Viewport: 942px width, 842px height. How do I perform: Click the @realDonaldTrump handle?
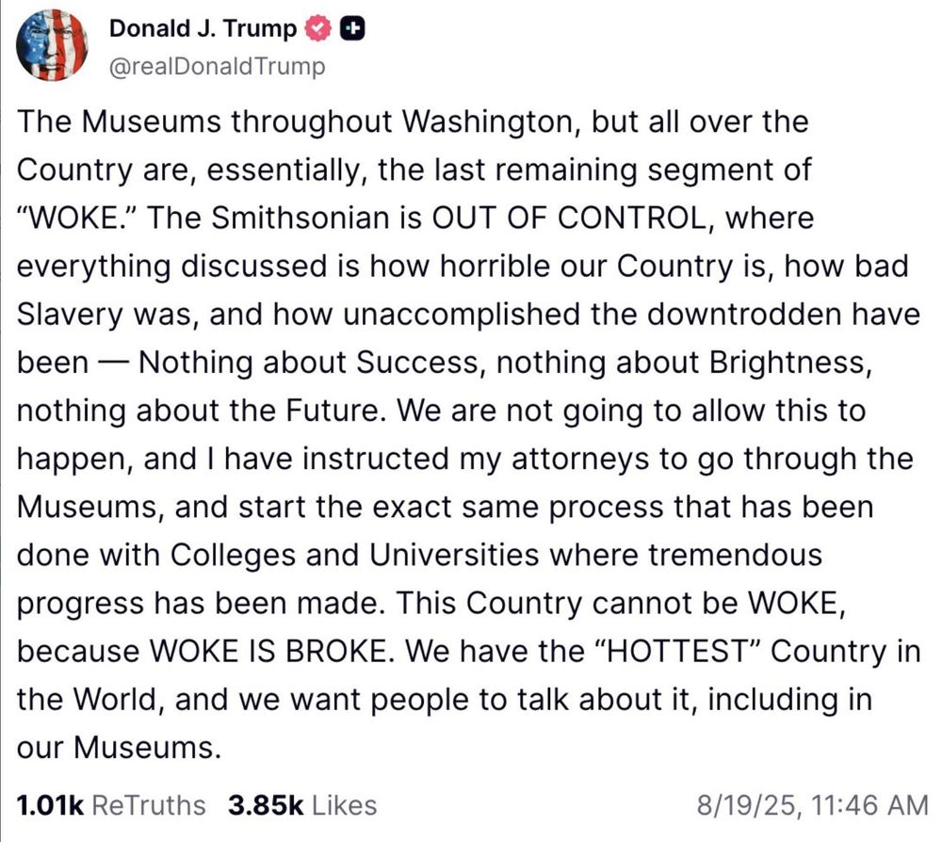coord(218,66)
